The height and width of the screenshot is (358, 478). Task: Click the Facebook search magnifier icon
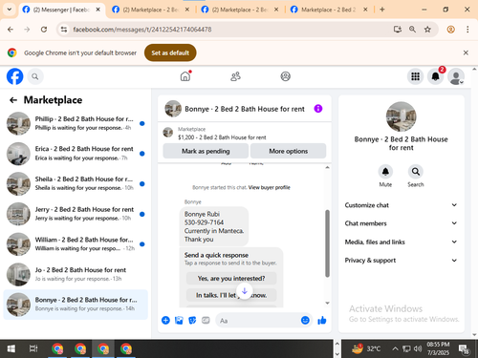click(x=35, y=76)
